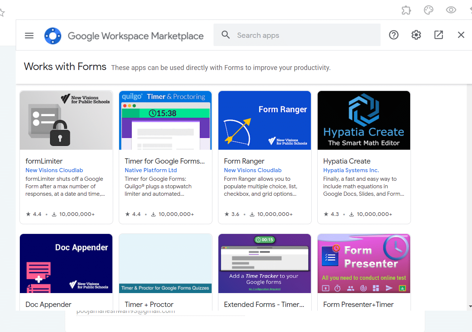Click Form Ranger's 3.6 star rating
This screenshot has height=332, width=472.
[x=232, y=214]
